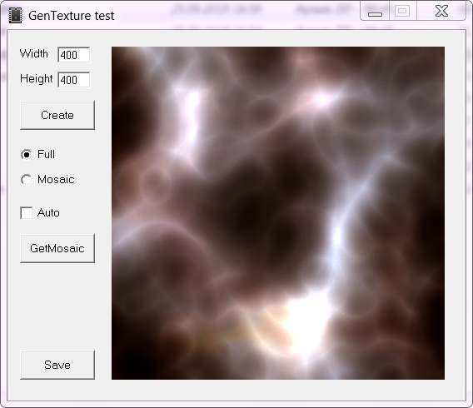Click the Auto label text
The height and width of the screenshot is (408, 473).
pos(48,212)
